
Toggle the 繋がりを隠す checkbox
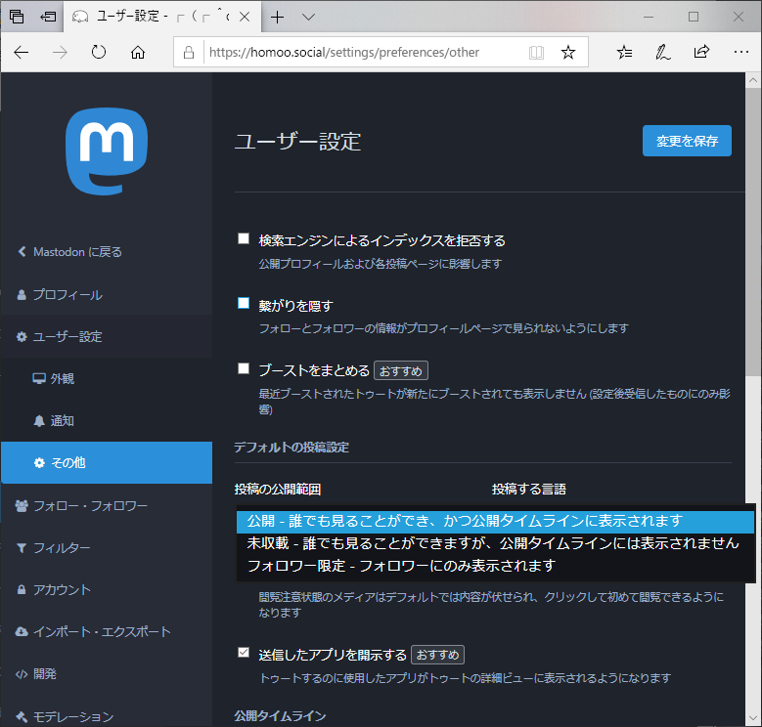click(244, 304)
